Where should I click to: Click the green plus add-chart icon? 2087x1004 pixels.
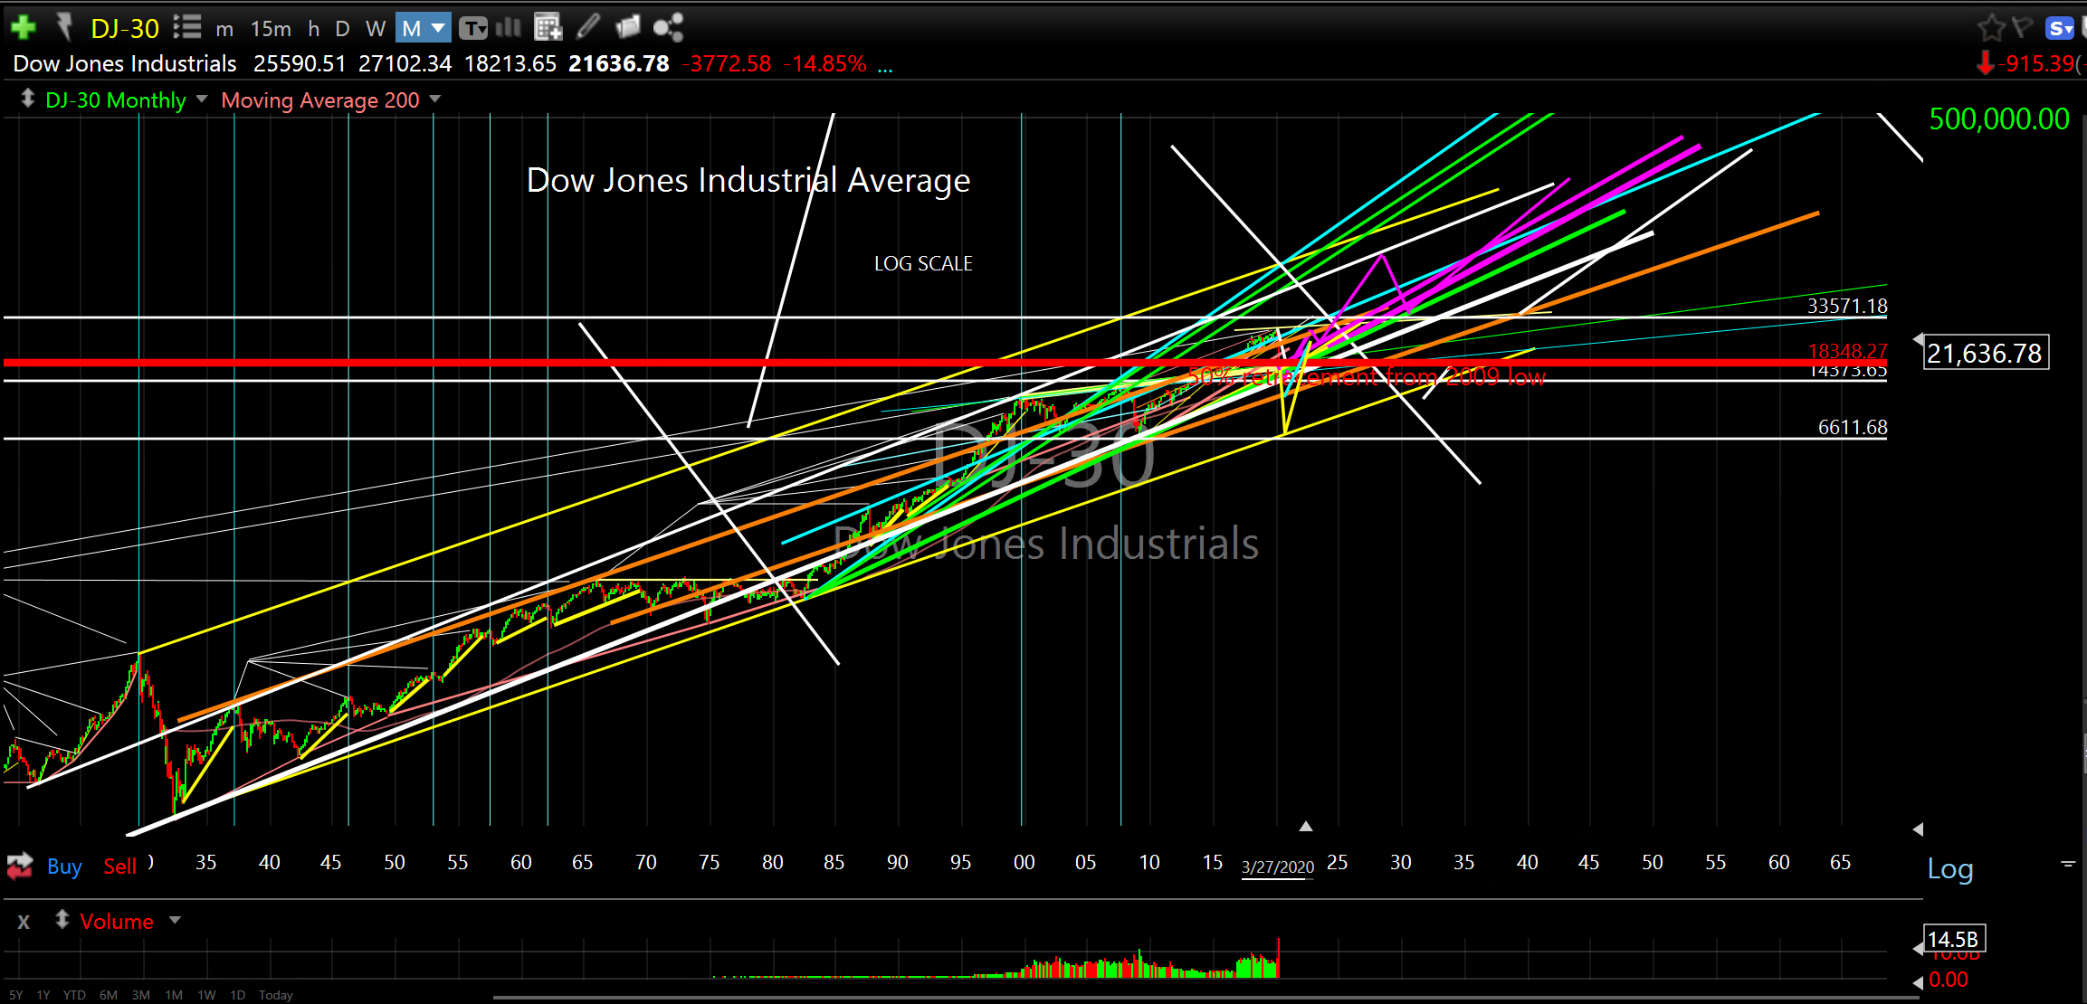23,27
